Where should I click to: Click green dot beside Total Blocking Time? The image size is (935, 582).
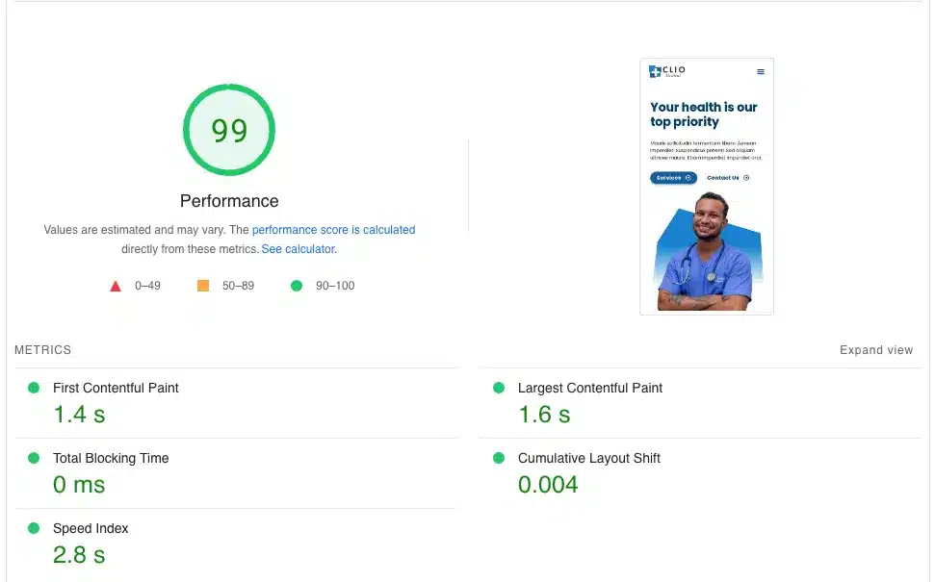pyautogui.click(x=34, y=458)
